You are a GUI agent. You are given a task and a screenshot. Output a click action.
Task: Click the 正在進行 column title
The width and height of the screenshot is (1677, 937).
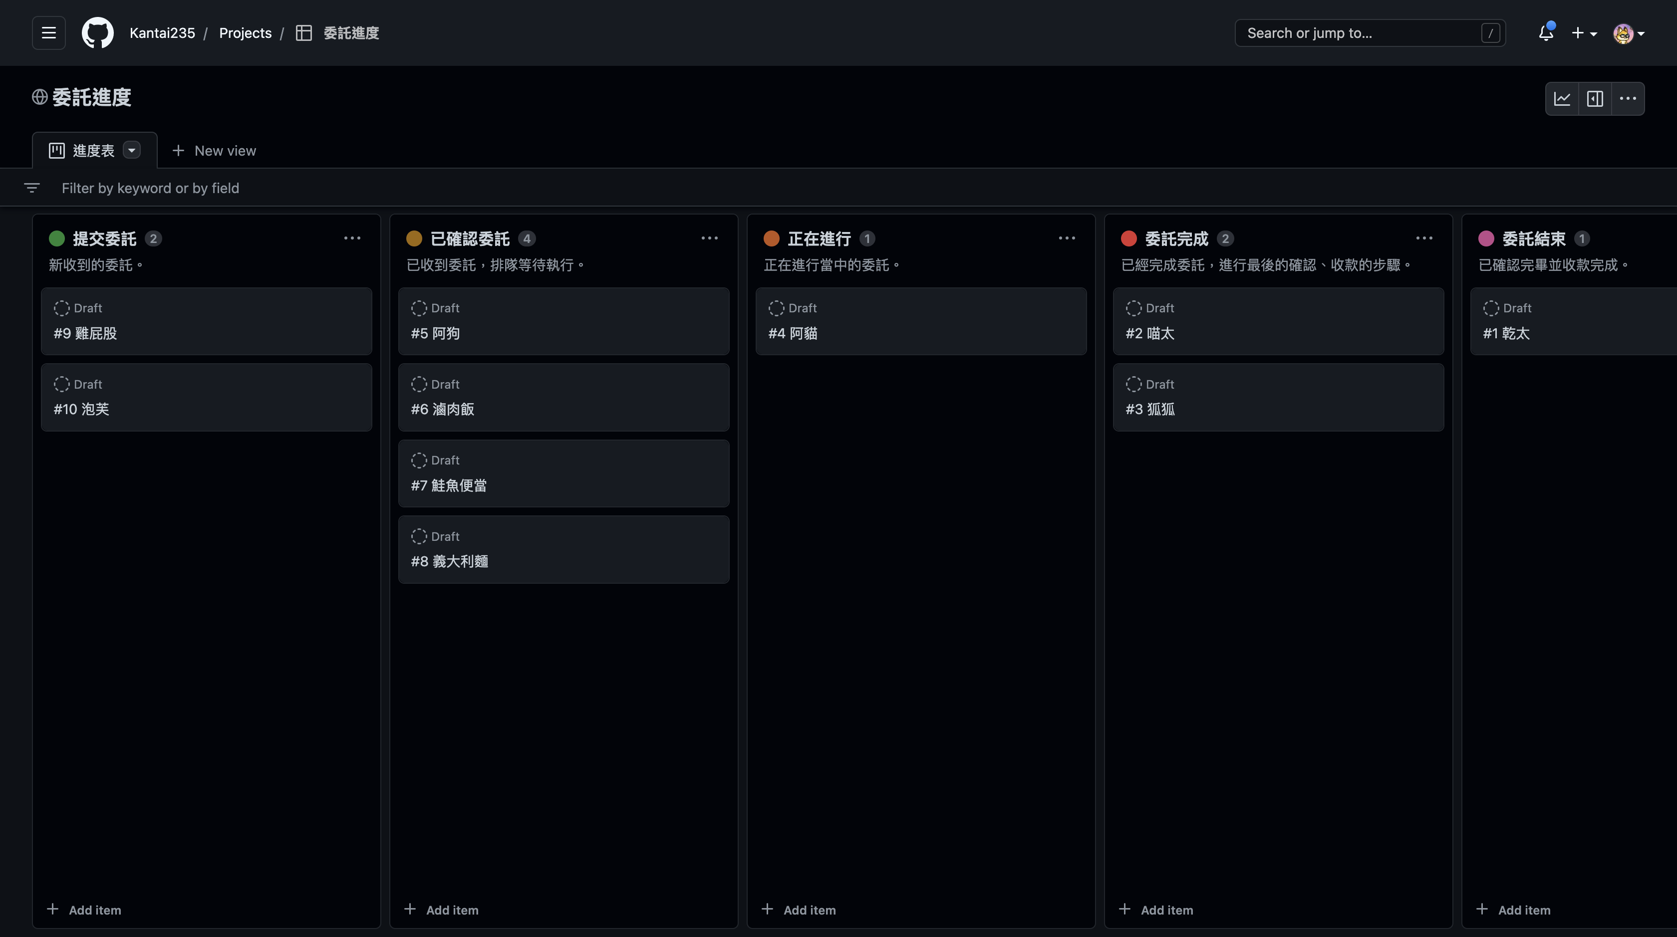(x=820, y=239)
